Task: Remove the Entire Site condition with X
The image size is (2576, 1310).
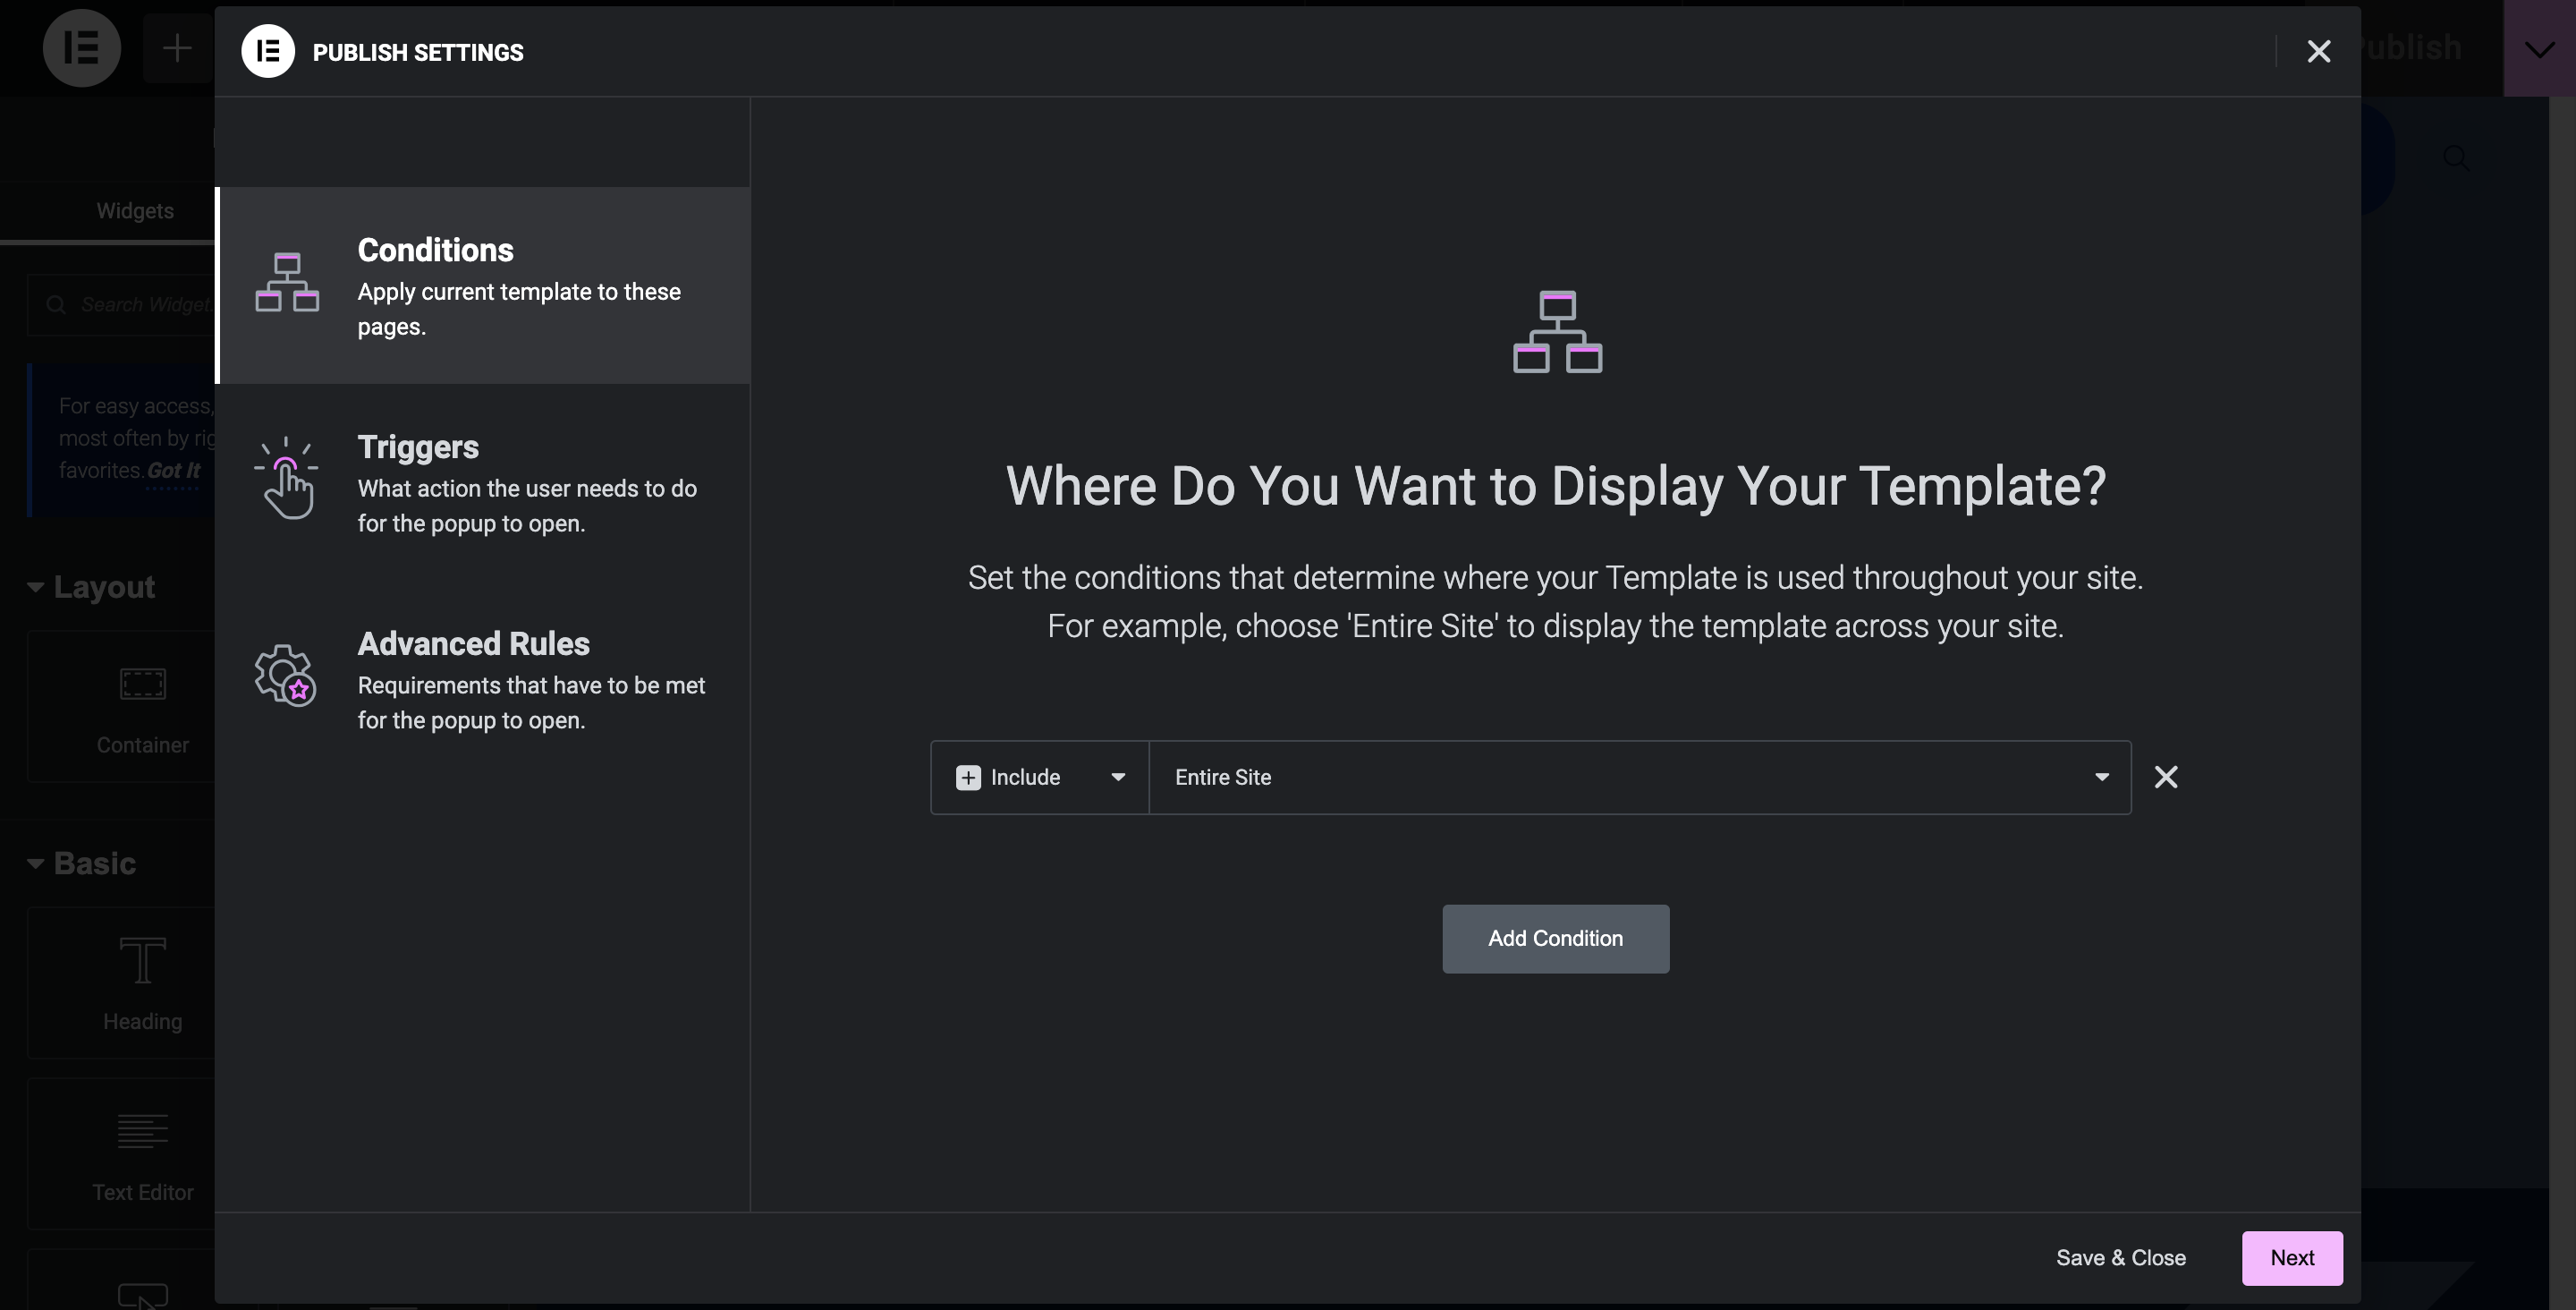Action: point(2166,778)
